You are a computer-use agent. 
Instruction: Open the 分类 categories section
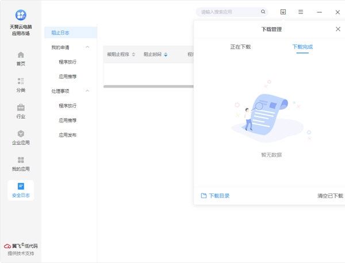click(21, 85)
